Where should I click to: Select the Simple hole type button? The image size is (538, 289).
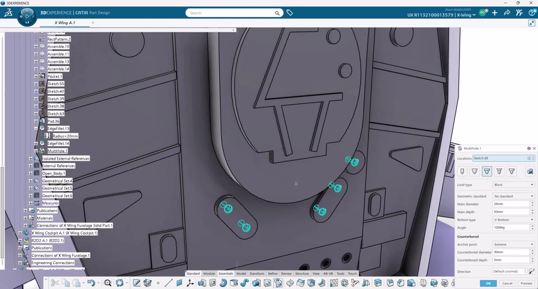click(462, 171)
